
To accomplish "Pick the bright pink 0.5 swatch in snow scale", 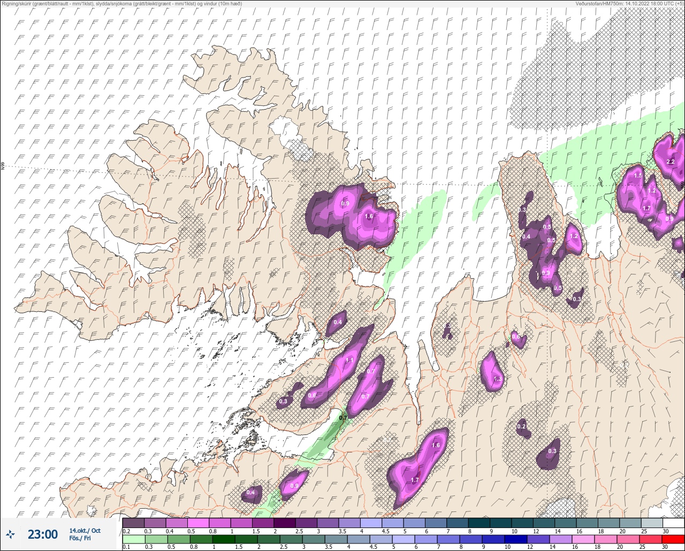I will (x=198, y=523).
